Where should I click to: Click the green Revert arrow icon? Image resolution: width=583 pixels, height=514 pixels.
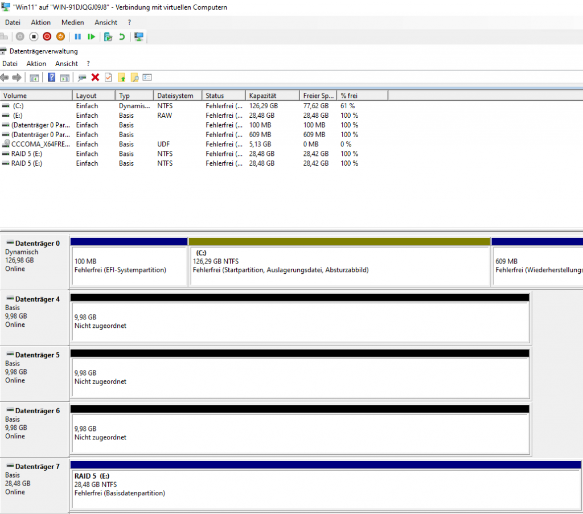[x=121, y=36]
